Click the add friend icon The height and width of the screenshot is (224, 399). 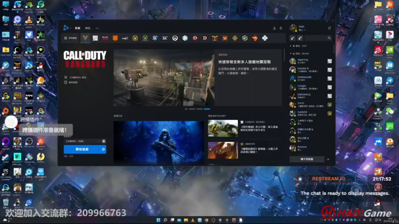[292, 38]
